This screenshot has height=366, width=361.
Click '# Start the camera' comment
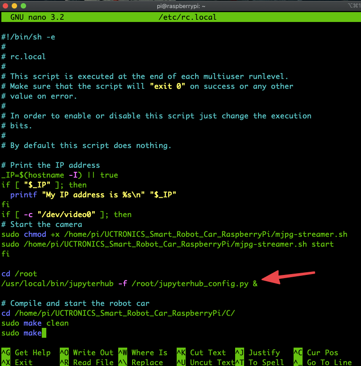click(42, 224)
